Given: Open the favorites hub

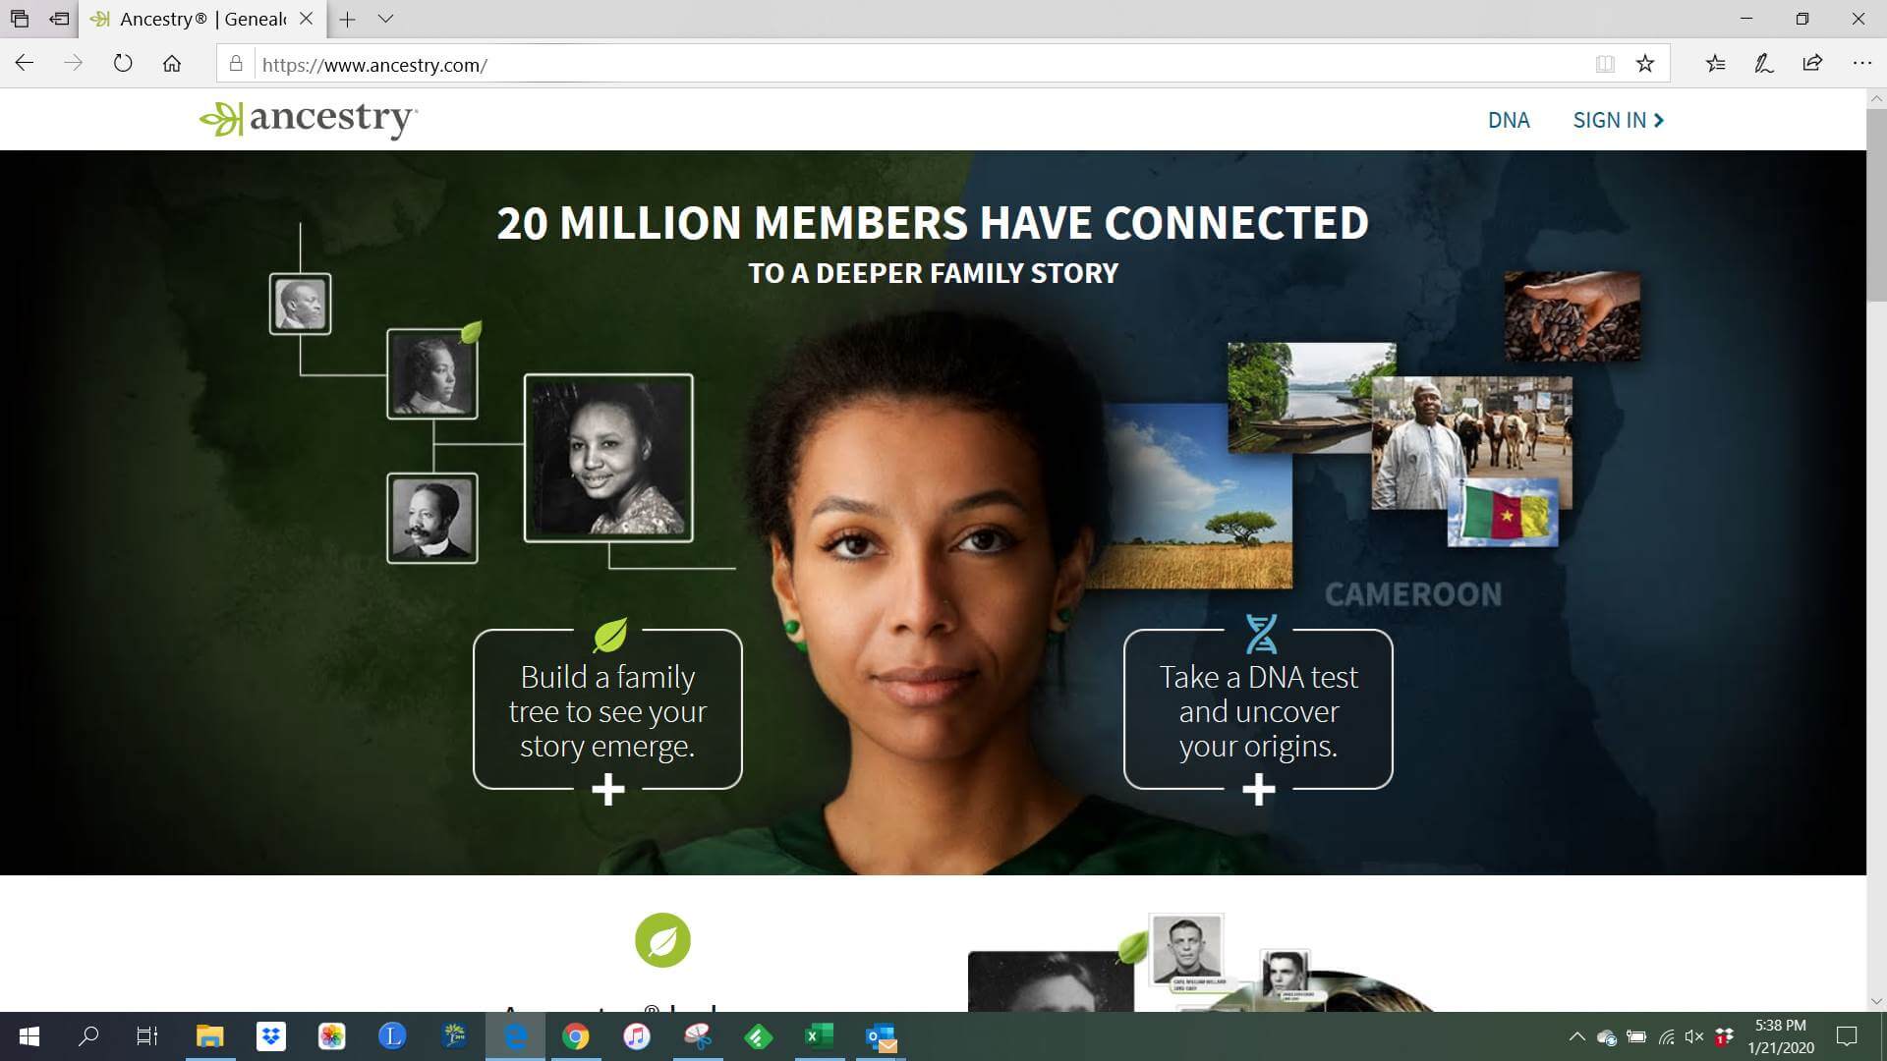Looking at the screenshot, I should [1716, 64].
